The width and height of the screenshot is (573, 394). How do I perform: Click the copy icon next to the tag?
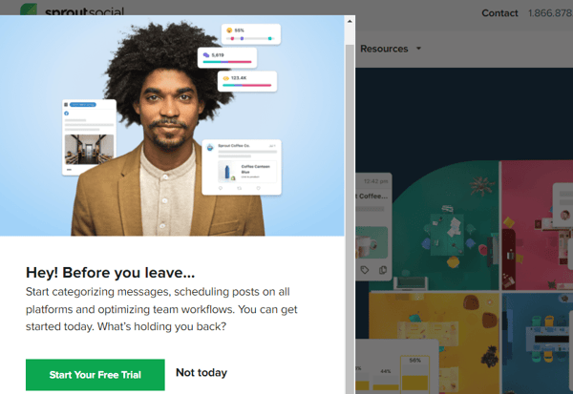pos(383,270)
